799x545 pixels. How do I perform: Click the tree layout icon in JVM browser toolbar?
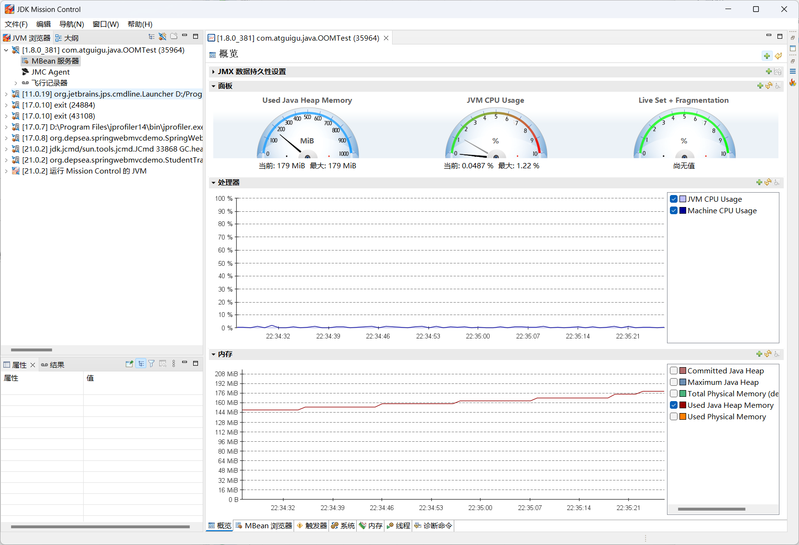(152, 37)
